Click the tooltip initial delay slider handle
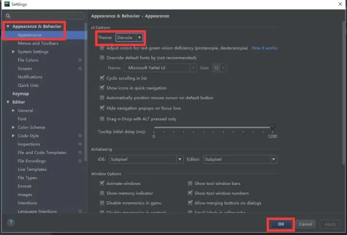The width and height of the screenshot is (347, 235). tap(272, 127)
